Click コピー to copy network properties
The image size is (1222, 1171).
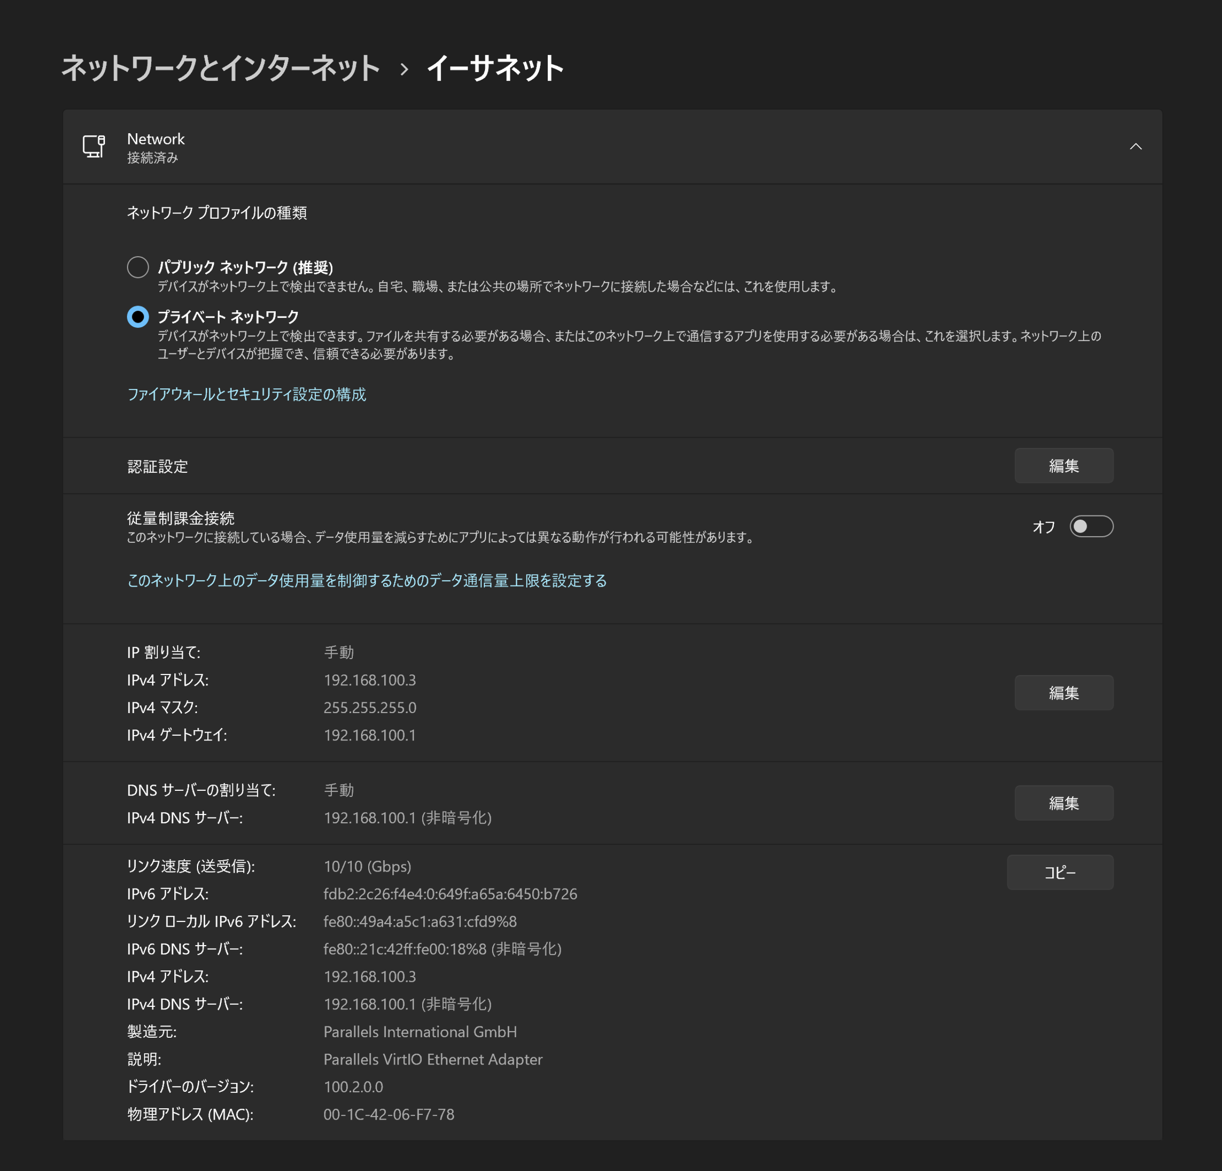[x=1060, y=872]
